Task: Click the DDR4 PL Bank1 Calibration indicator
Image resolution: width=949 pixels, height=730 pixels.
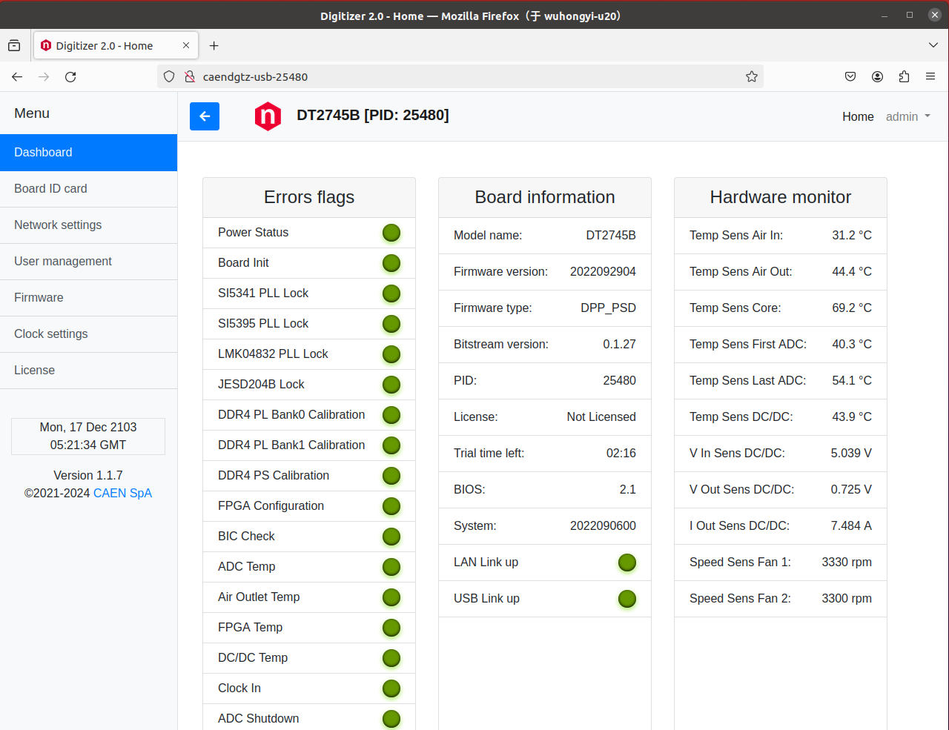Action: click(x=391, y=445)
